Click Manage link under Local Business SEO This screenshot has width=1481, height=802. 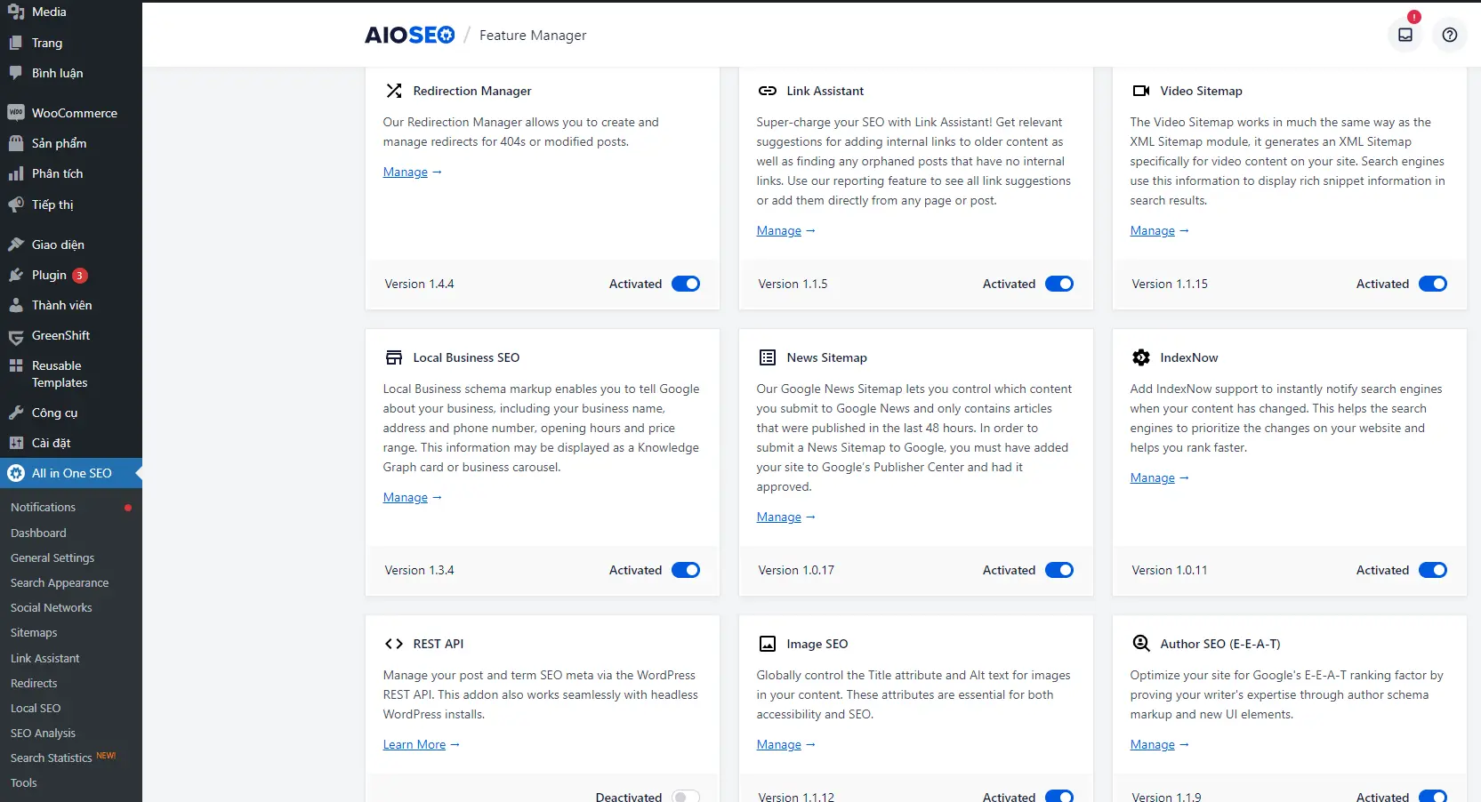click(x=406, y=497)
